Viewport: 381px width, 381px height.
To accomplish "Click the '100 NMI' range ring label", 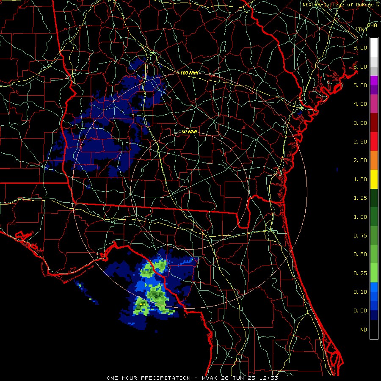I will [189, 73].
